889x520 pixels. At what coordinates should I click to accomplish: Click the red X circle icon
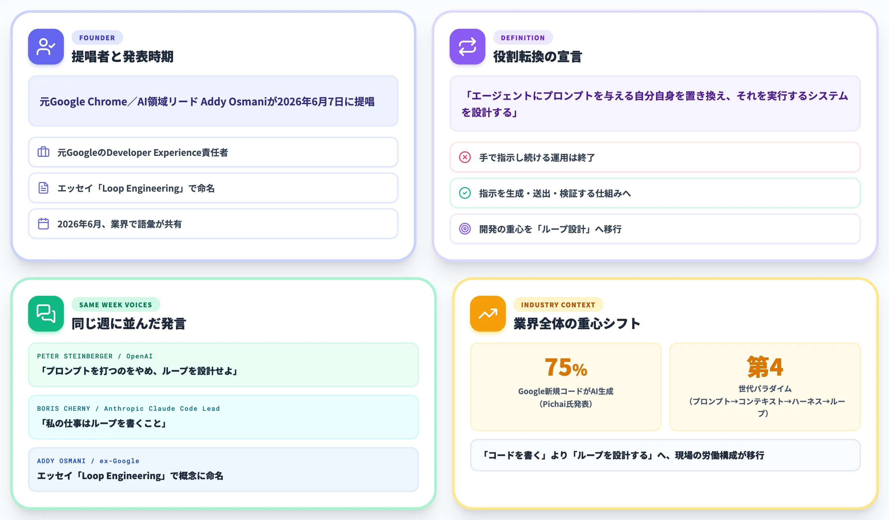coord(465,157)
